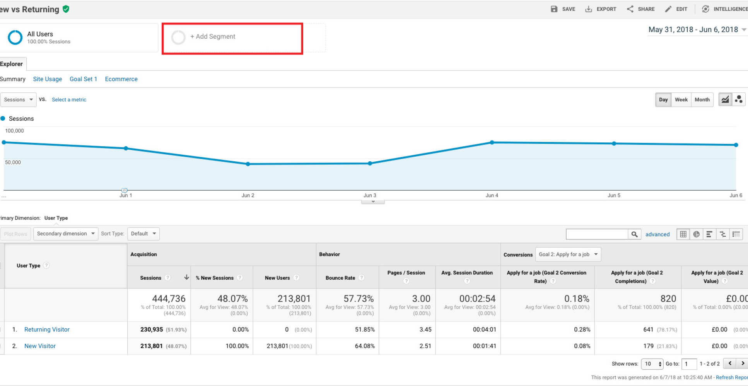Click the search magnifier icon
The height and width of the screenshot is (386, 748).
(634, 234)
